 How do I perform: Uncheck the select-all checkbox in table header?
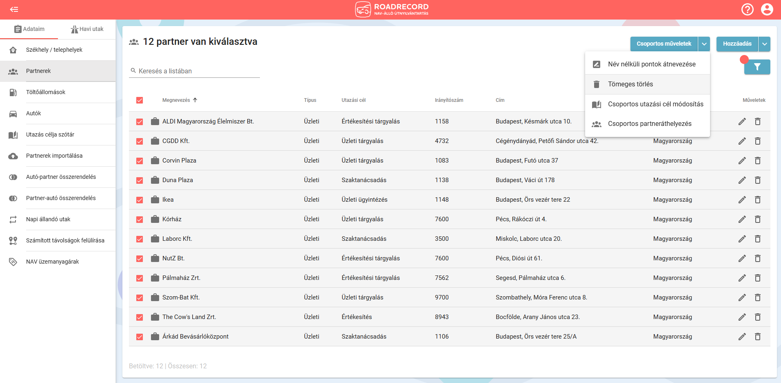140,100
